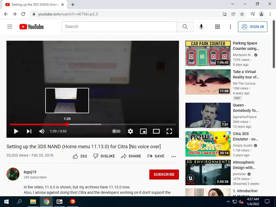This screenshot has width=276, height=207.
Task: Open a new browser tab
Action: (73, 5)
